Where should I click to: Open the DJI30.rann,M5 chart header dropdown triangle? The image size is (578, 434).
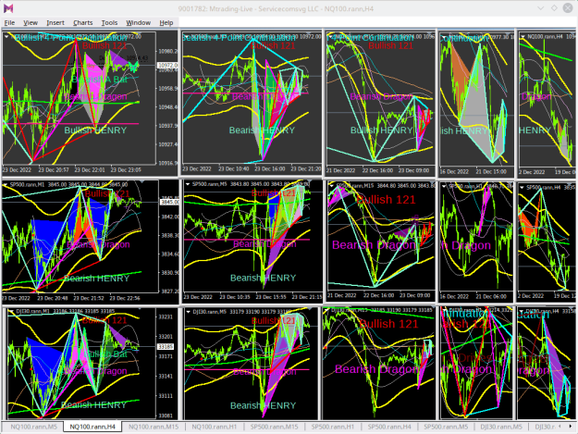point(188,312)
